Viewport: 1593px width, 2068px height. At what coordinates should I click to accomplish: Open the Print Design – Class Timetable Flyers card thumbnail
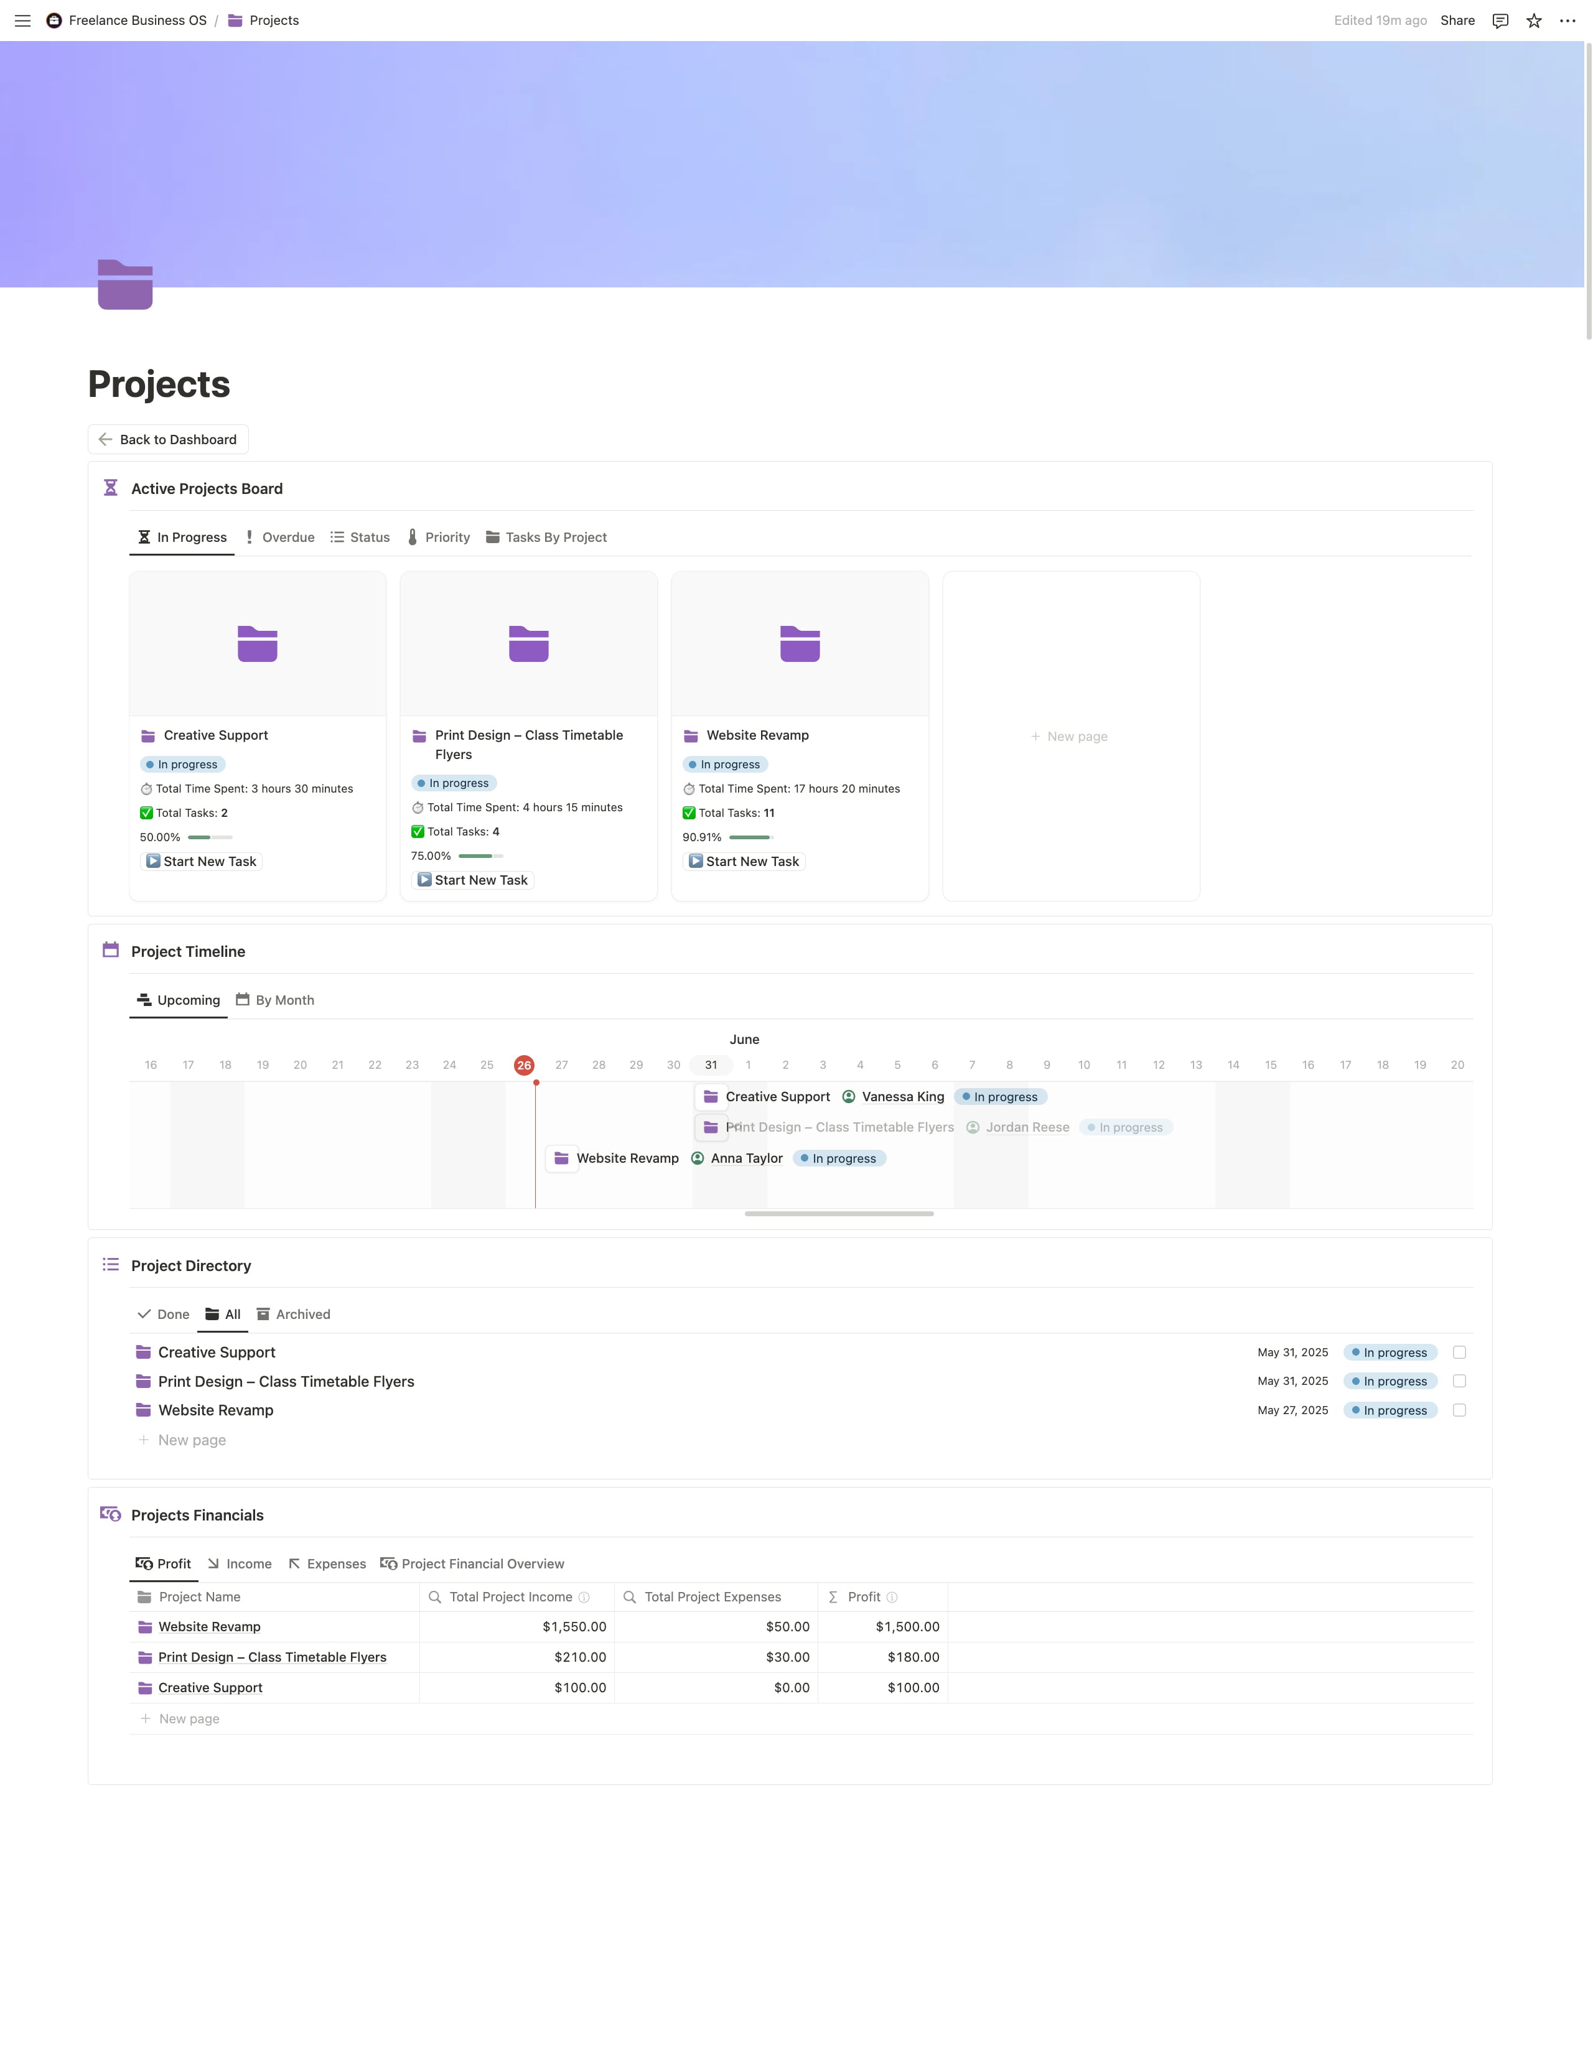tap(528, 644)
